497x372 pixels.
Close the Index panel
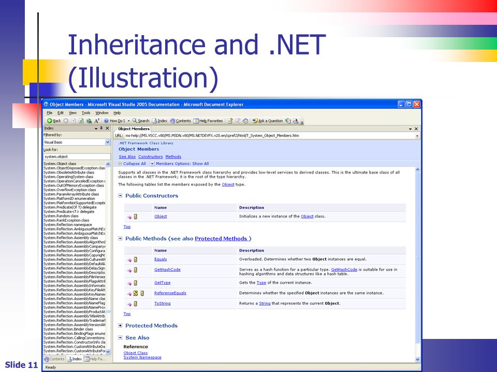click(107, 129)
